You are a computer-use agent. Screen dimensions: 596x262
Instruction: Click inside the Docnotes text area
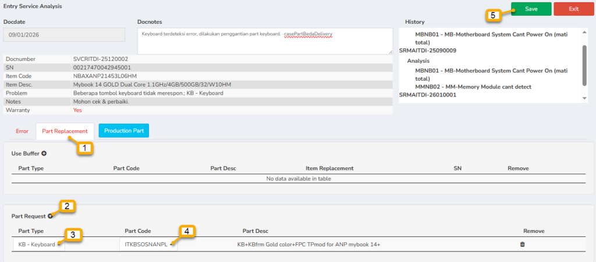pyautogui.click(x=265, y=41)
